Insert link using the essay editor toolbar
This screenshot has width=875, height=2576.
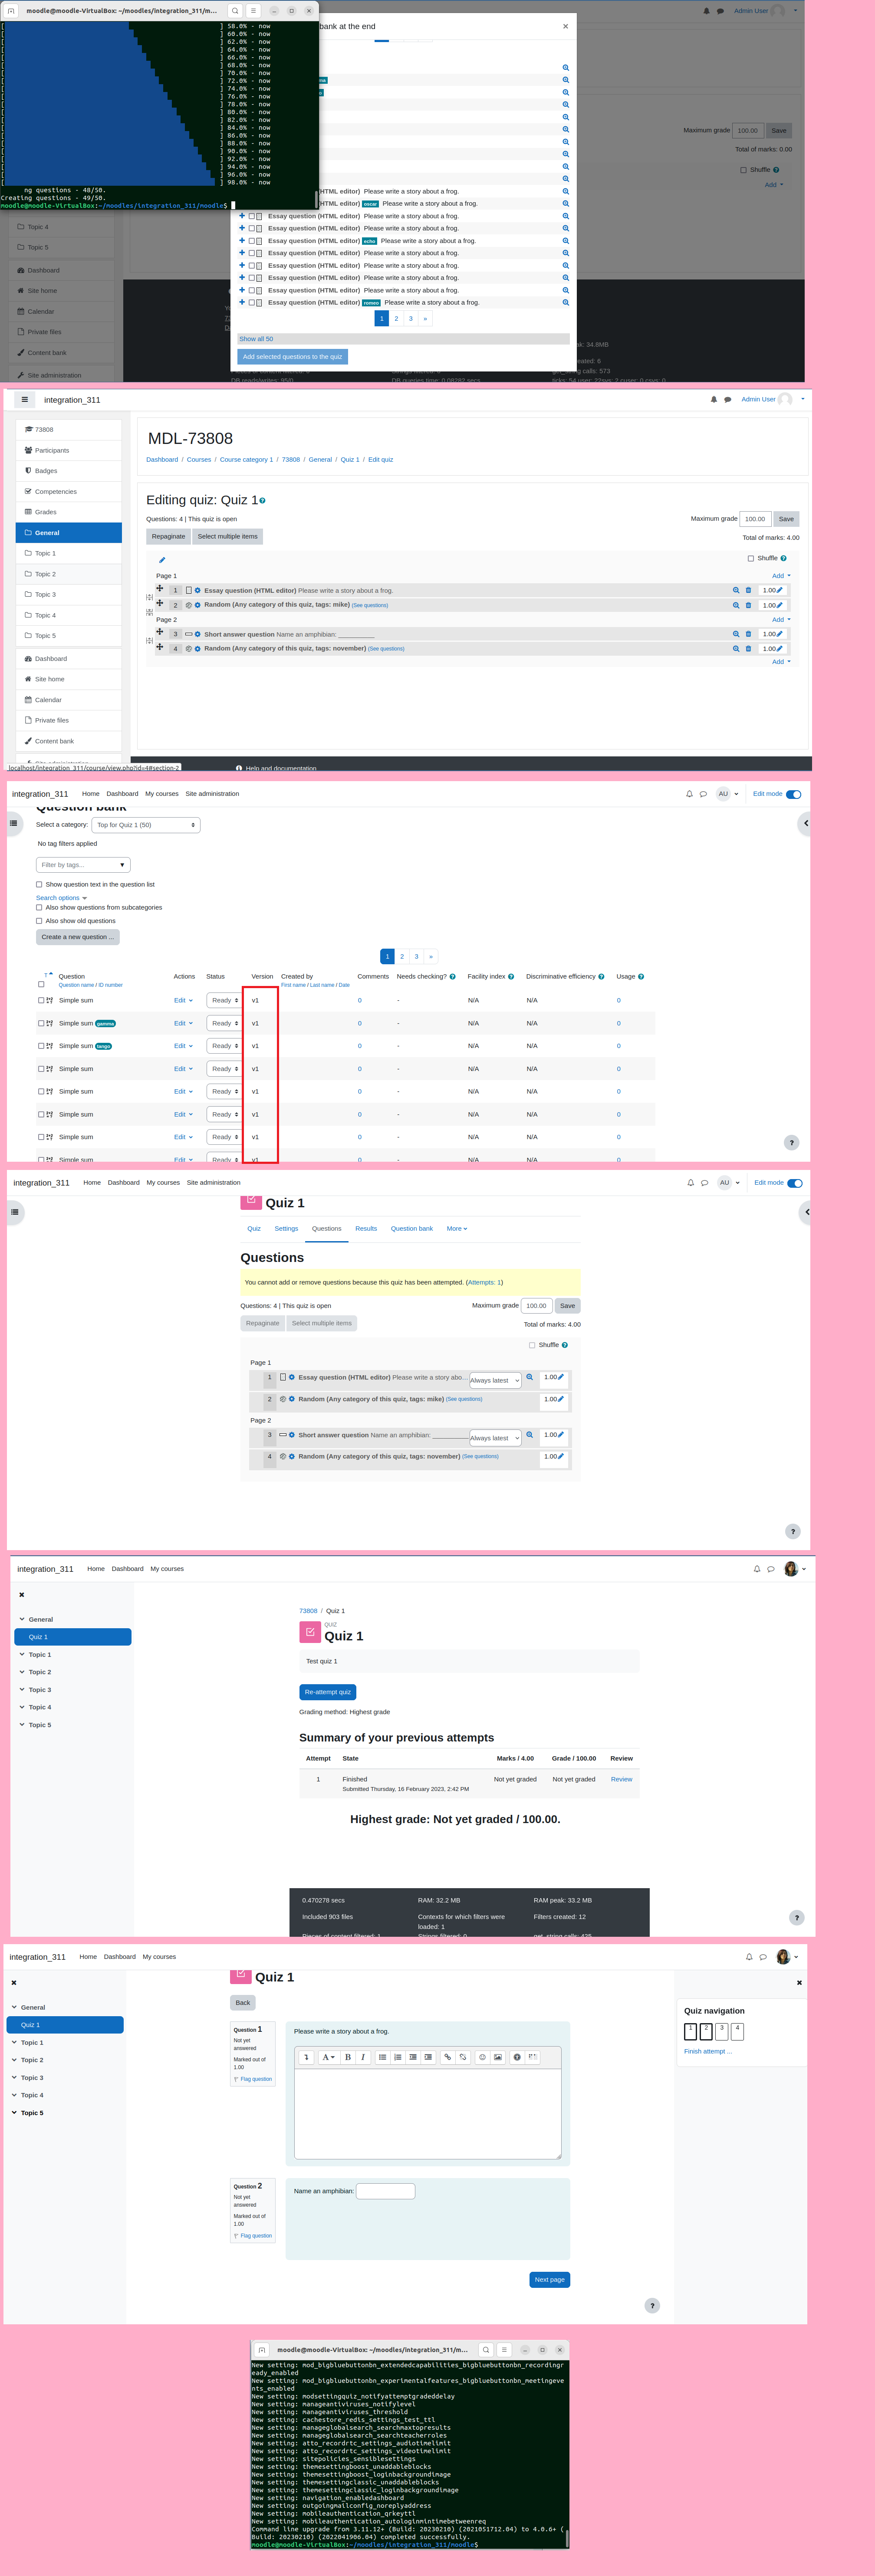tap(447, 2057)
